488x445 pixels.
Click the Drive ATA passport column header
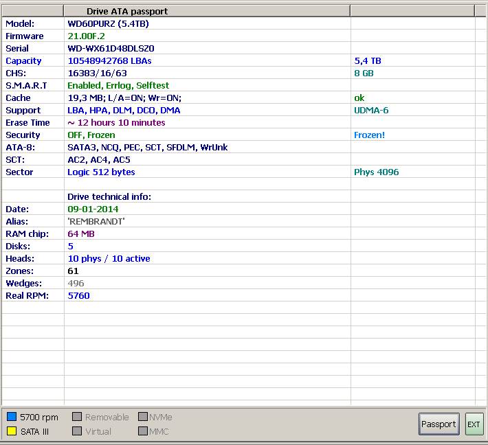207,11
